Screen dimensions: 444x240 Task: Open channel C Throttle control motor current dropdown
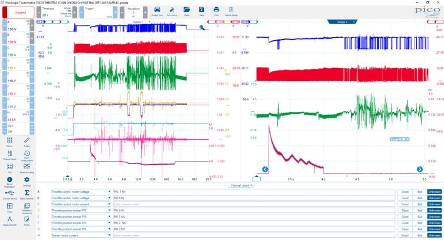pyautogui.click(x=81, y=204)
